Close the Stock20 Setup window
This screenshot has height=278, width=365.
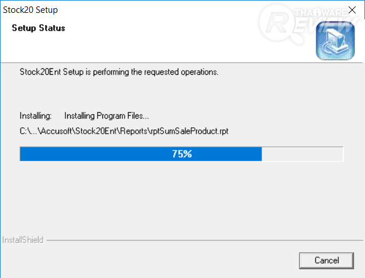pyautogui.click(x=352, y=10)
